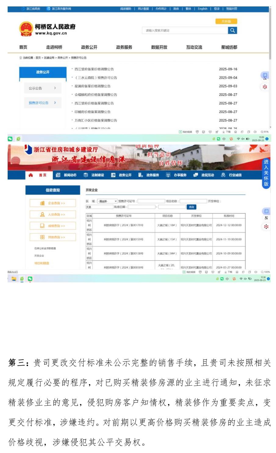Screen dimensions: 276x453
Task: Click the 业绩查询 icon in sidebar
Action: 42,226
